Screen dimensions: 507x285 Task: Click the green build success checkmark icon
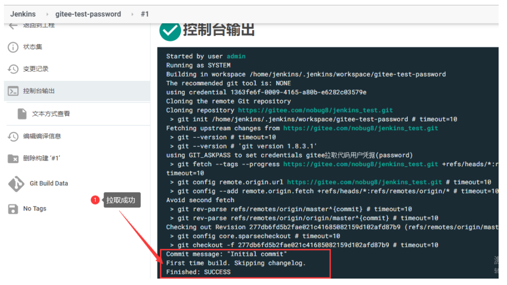(170, 32)
